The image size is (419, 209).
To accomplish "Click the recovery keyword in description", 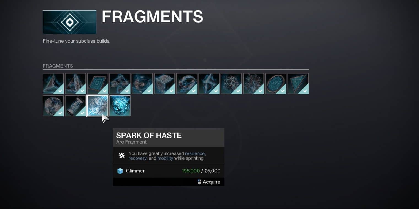I will [137, 158].
